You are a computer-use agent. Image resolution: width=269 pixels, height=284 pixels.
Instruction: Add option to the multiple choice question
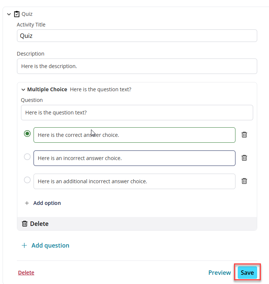[47, 203]
